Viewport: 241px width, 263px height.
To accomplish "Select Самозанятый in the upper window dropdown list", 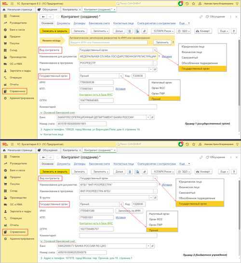I will (202, 57).
